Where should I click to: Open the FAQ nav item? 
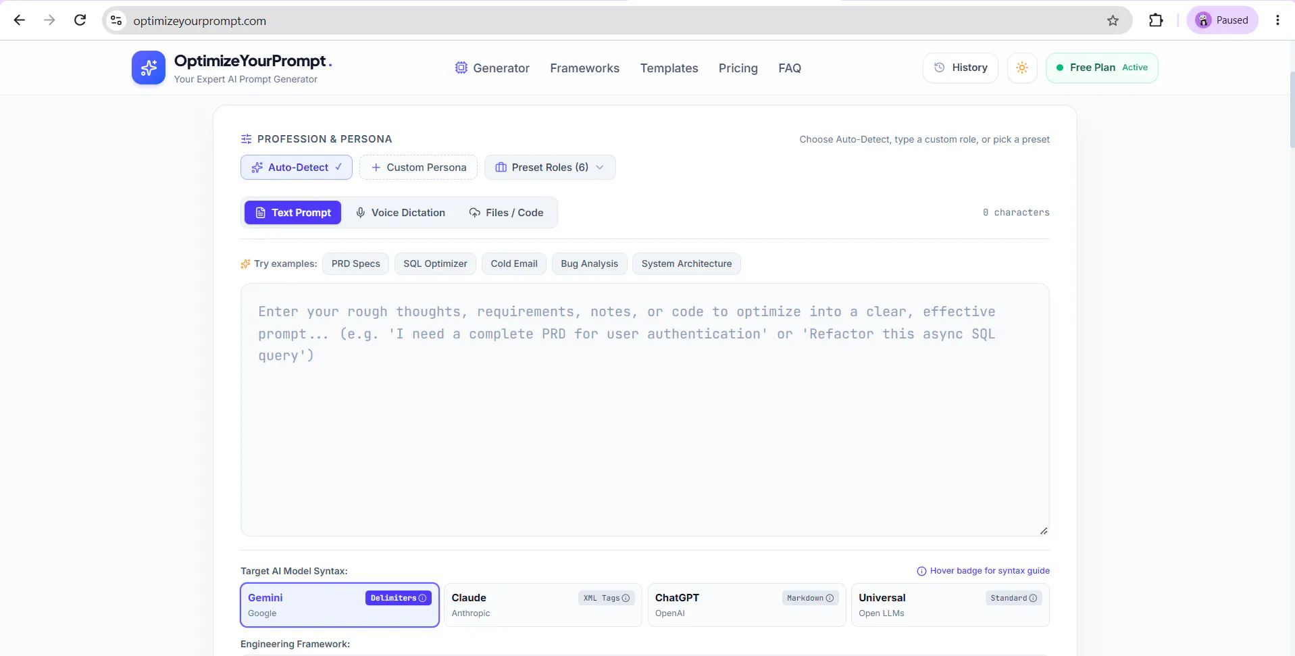point(789,68)
